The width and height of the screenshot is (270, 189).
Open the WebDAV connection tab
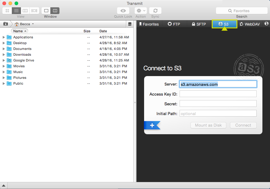(250, 24)
